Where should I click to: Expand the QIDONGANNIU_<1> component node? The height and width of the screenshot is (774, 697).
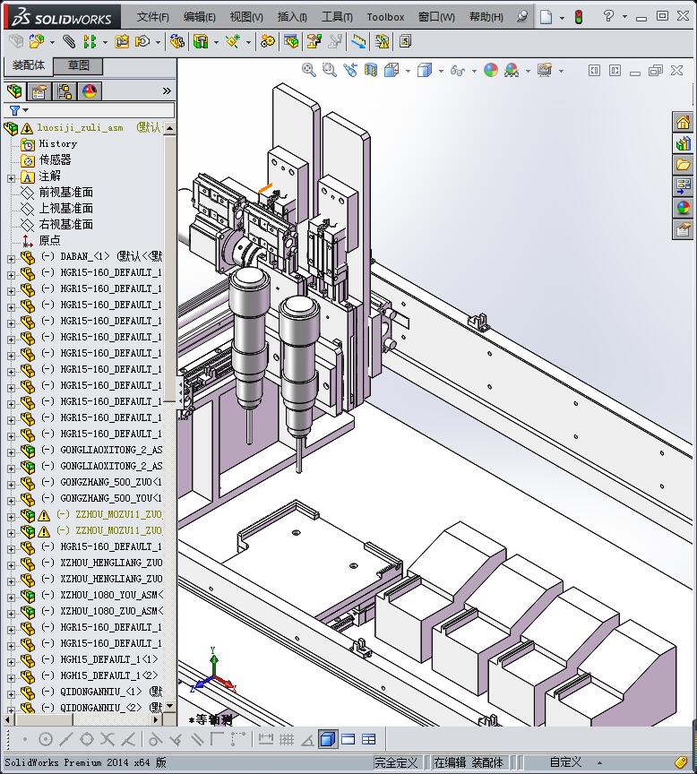click(11, 694)
